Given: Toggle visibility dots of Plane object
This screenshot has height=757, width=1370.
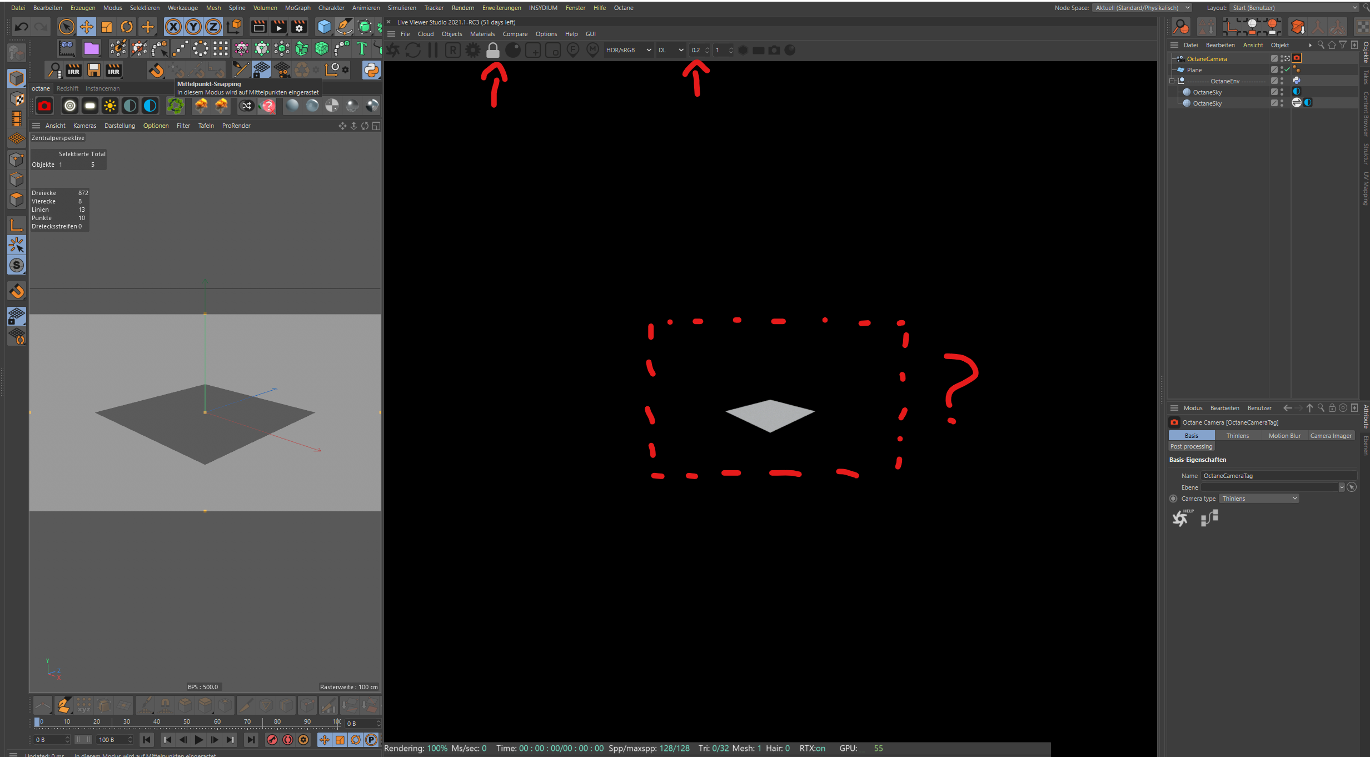Looking at the screenshot, I should [1282, 69].
